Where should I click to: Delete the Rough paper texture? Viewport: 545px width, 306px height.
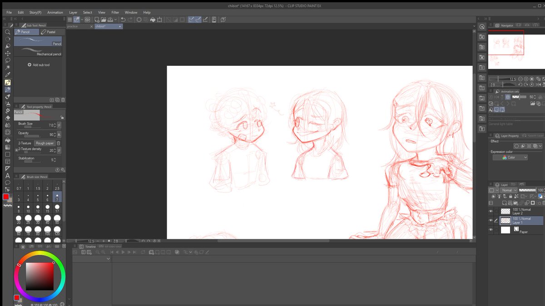coord(59,143)
